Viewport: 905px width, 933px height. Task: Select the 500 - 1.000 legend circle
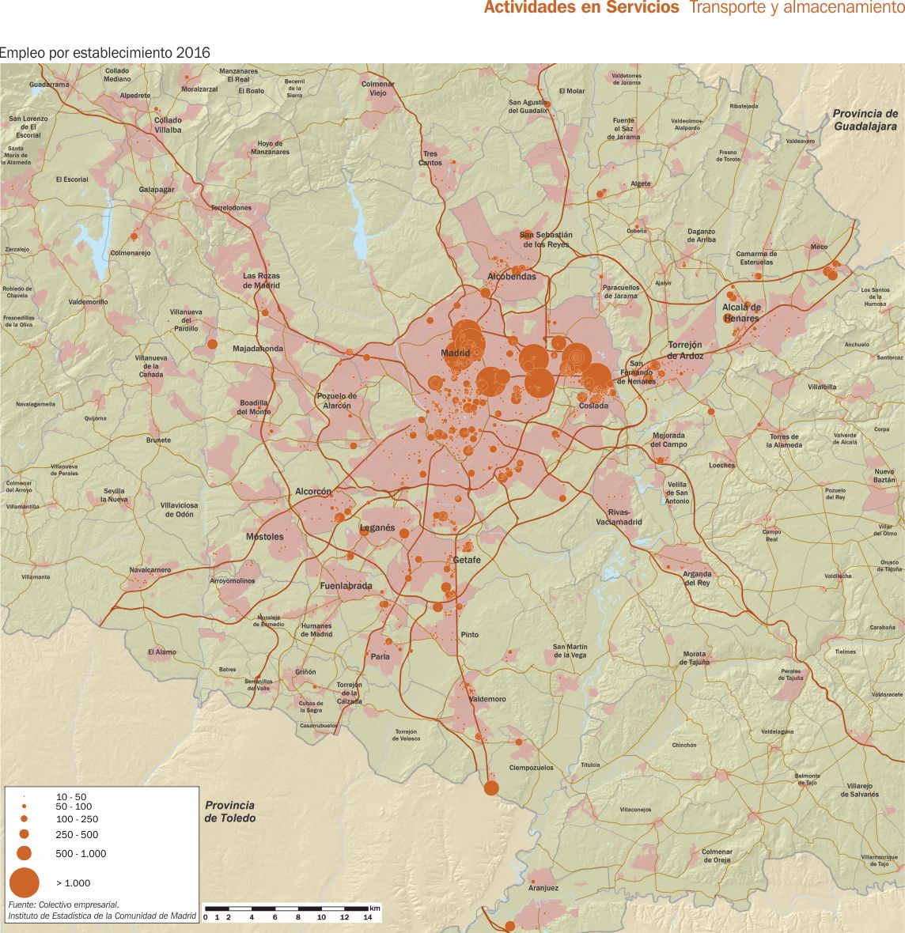point(24,853)
